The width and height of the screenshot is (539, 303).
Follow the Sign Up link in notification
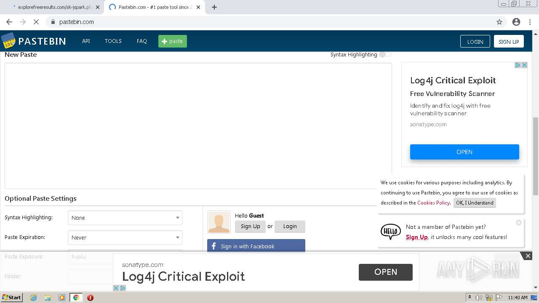tap(417, 237)
